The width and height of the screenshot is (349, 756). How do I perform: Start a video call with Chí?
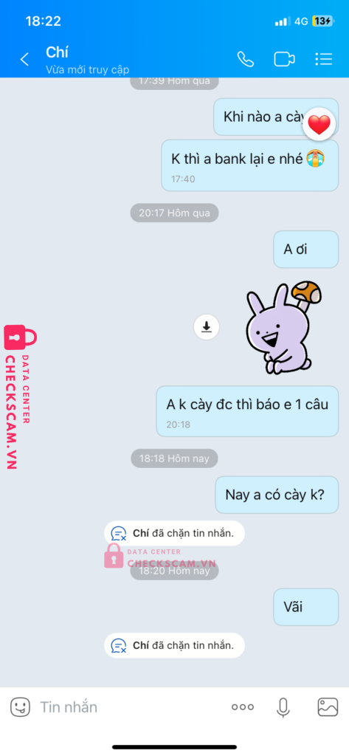pyautogui.click(x=284, y=59)
